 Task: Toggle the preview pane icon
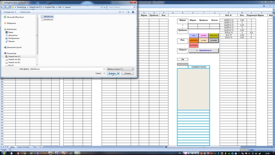click(128, 12)
